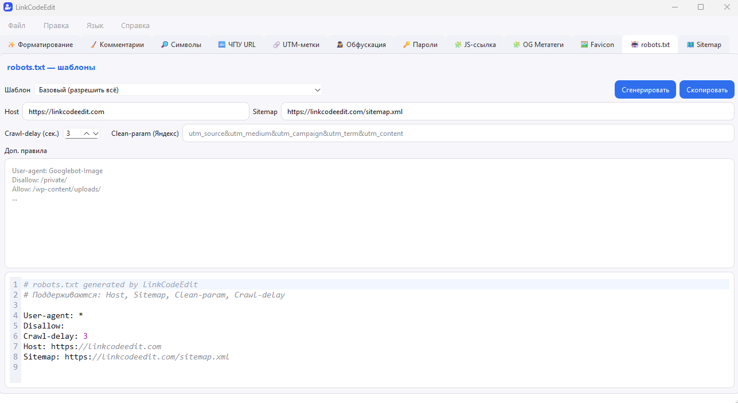Switch to the Favicon tab
738x403 pixels.
pos(598,45)
